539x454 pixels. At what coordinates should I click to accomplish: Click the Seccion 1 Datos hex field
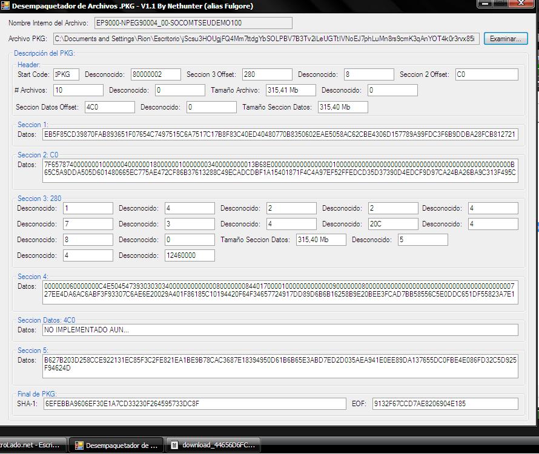tap(280, 134)
